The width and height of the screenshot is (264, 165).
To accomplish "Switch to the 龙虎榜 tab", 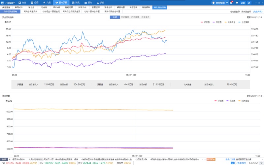I will pos(44,7).
